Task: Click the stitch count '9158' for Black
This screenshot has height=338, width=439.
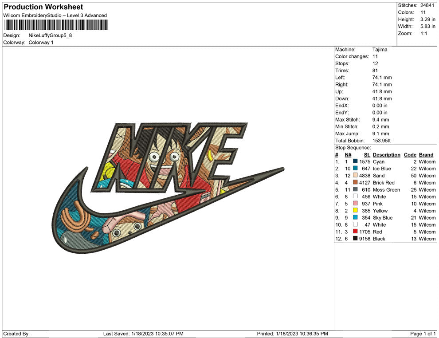Action: pyautogui.click(x=365, y=239)
